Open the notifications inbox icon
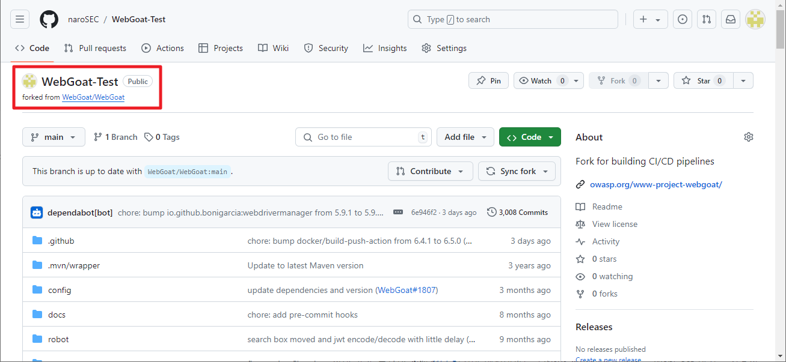This screenshot has height=362, width=786. [x=731, y=19]
